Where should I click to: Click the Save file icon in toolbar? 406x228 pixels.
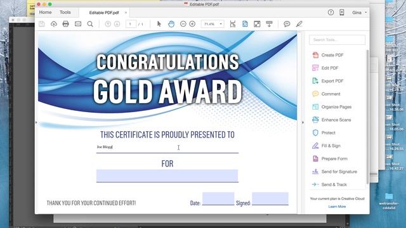click(x=41, y=24)
